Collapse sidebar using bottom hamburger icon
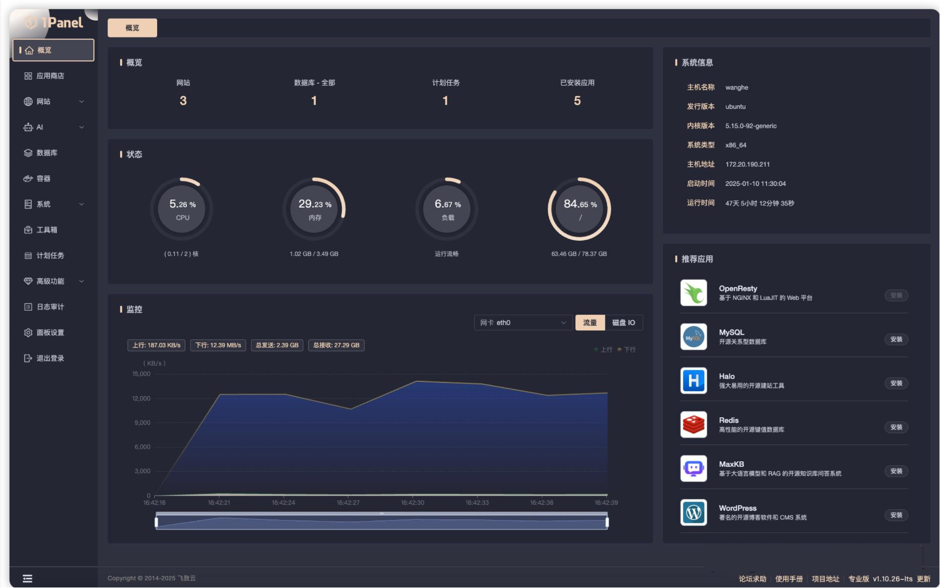 pos(28,579)
